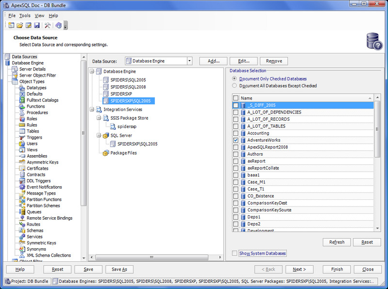Select the Fulltext Catalogs icon
This screenshot has height=289, width=388.
(22, 100)
